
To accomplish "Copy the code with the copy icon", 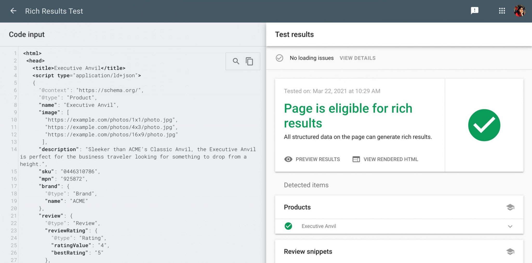I will pyautogui.click(x=250, y=61).
